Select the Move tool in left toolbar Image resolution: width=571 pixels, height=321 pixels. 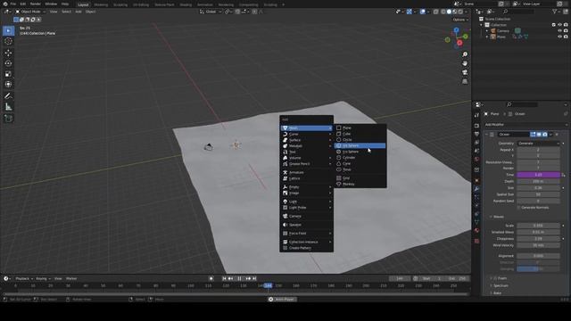8,53
